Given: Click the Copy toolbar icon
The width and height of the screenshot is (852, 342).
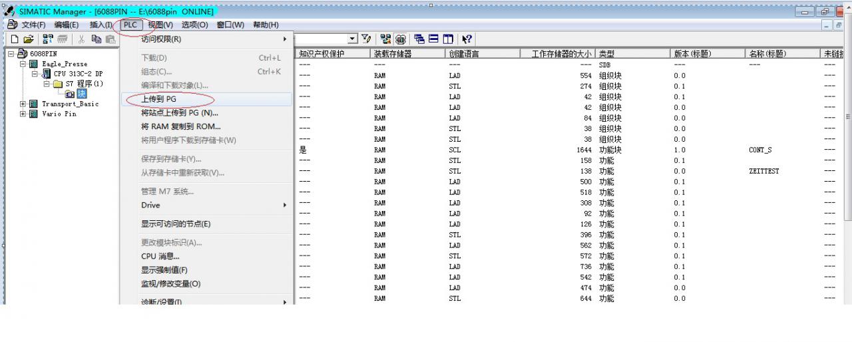Looking at the screenshot, I should pyautogui.click(x=96, y=39).
